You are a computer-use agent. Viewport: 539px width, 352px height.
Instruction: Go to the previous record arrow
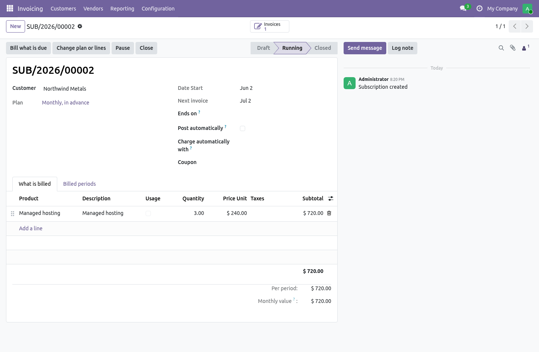coord(515,26)
